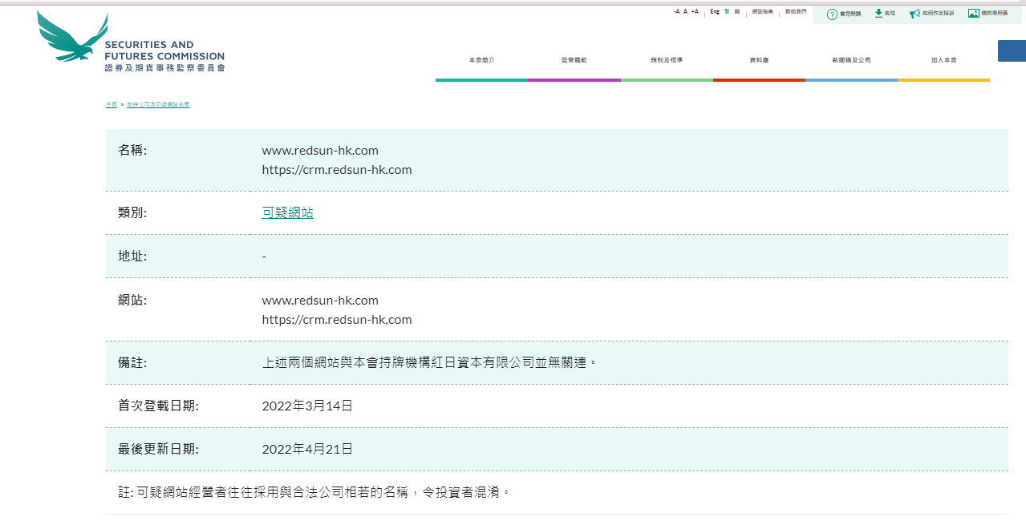Screen dimensions: 1026x521
Task: Increase font size with +A
Action: [695, 12]
